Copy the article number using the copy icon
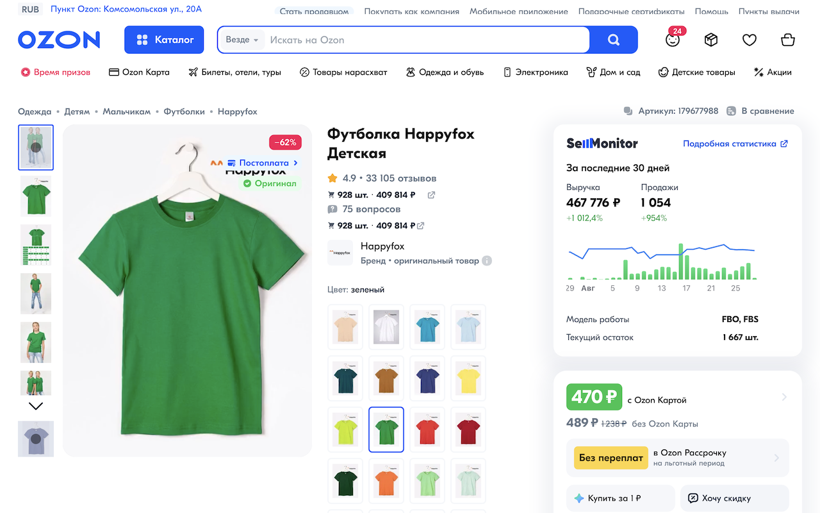 pyautogui.click(x=627, y=110)
